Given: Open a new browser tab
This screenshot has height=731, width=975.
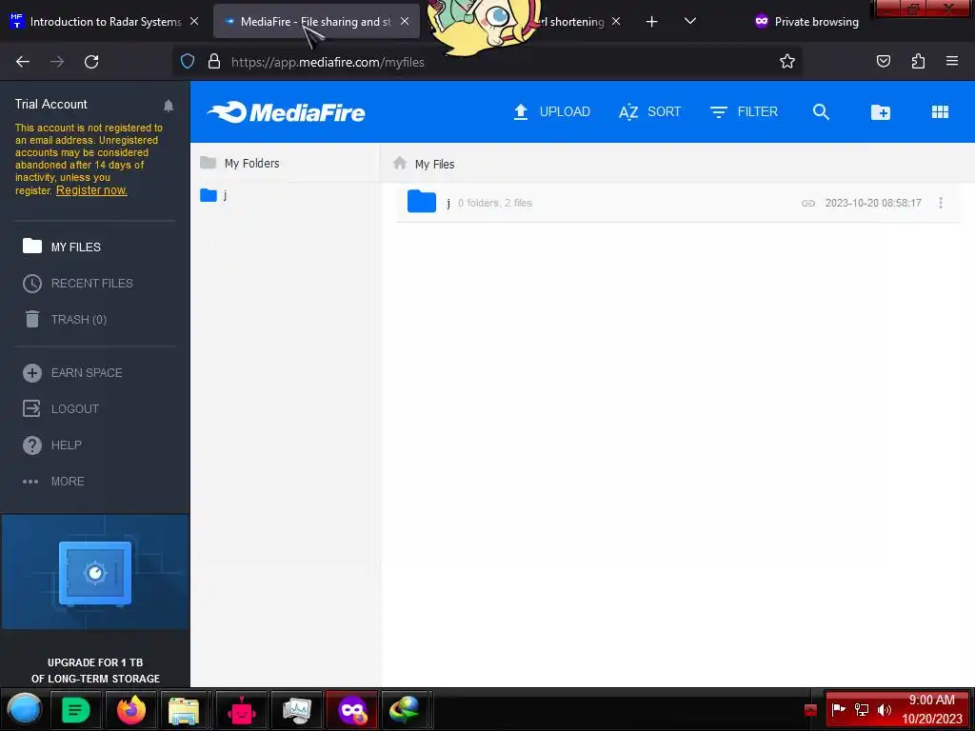Looking at the screenshot, I should (x=651, y=22).
